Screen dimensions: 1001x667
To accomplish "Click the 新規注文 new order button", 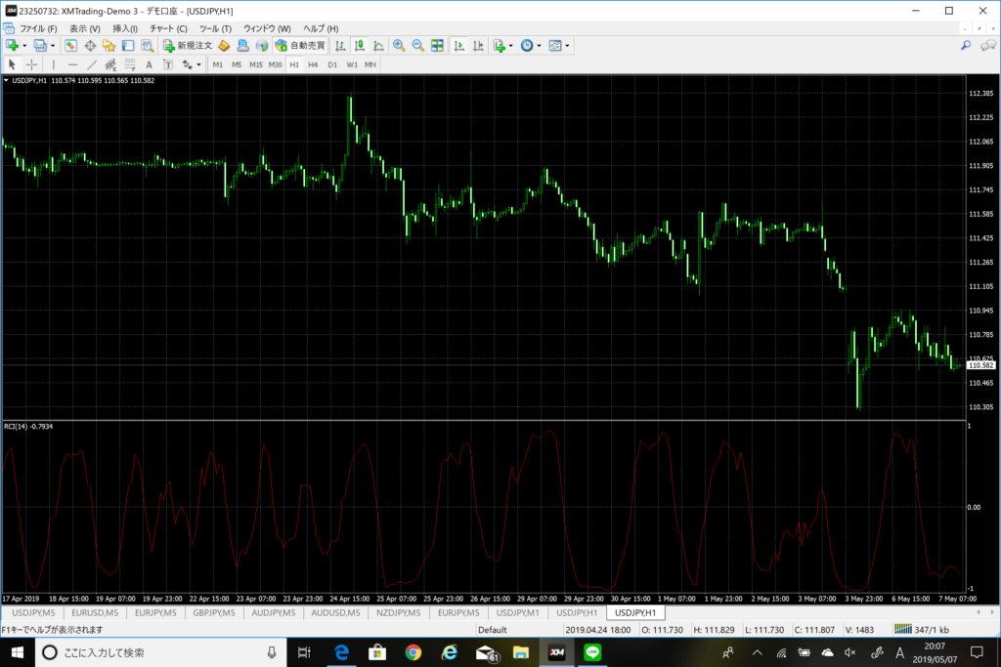I will [x=187, y=45].
